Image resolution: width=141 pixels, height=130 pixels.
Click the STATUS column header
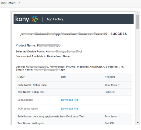(110, 77)
